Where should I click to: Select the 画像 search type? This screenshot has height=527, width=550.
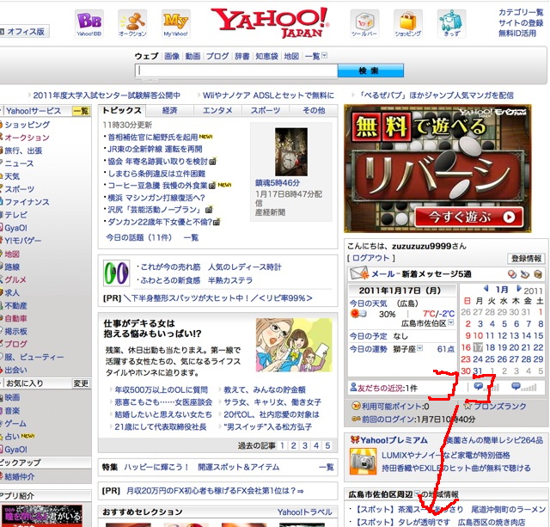point(172,56)
